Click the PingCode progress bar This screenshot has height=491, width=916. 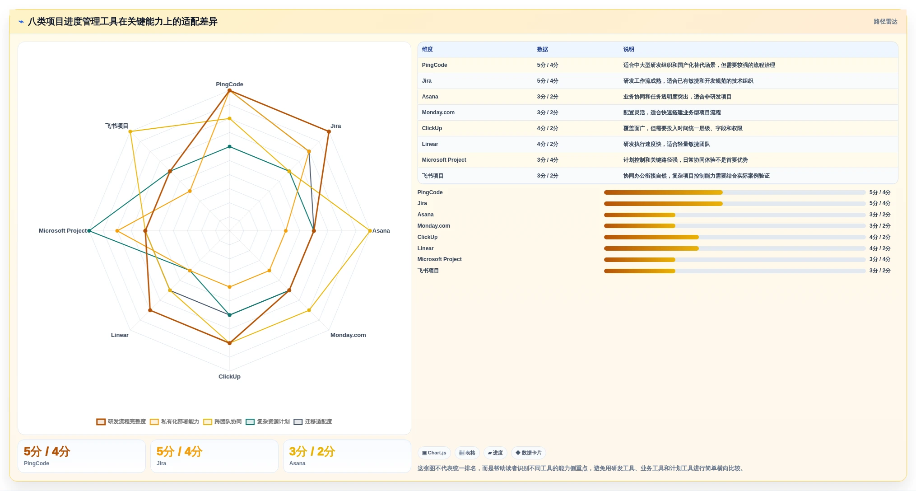(x=735, y=193)
